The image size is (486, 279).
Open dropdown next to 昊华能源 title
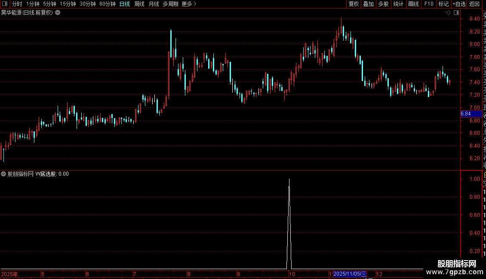[58, 13]
